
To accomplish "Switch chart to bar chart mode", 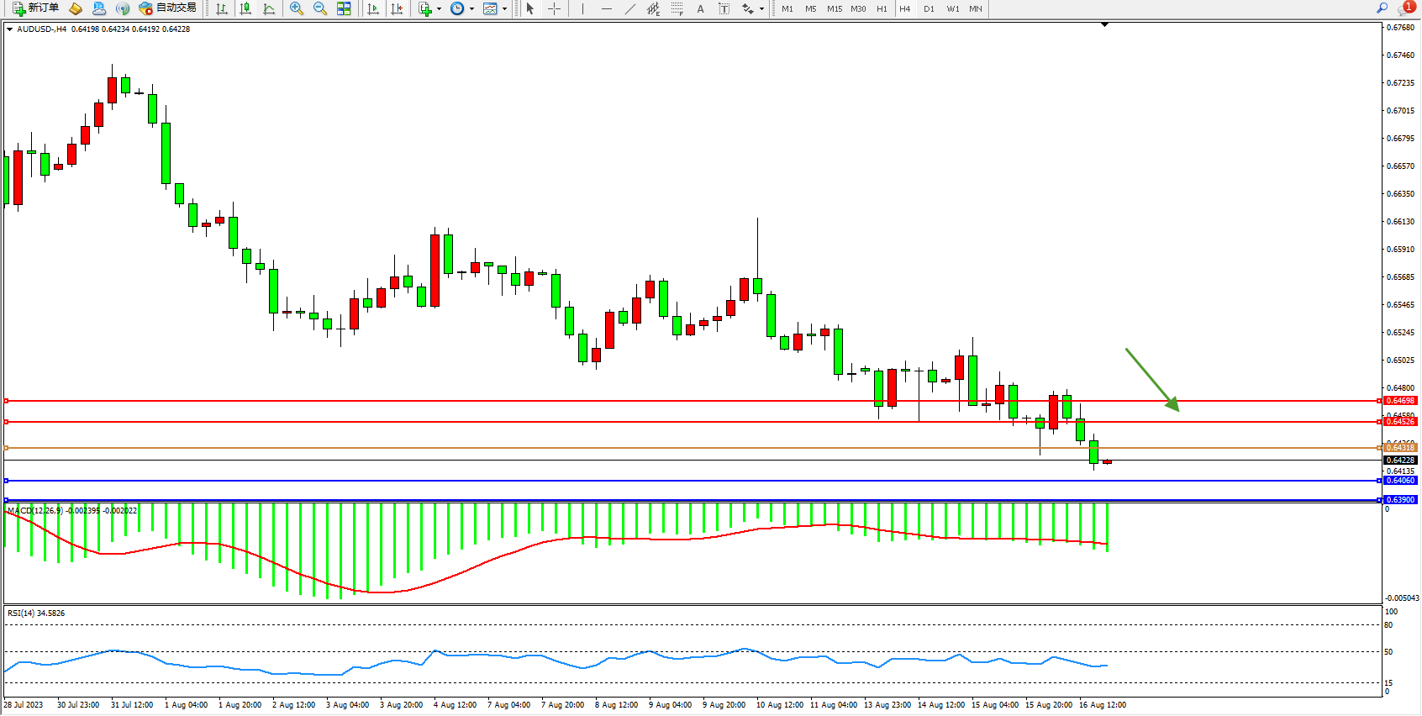I will click(x=222, y=8).
